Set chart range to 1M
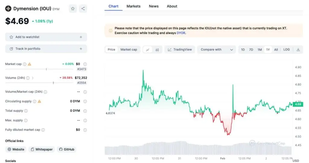Image resolution: width=309 pixels, height=163 pixels. 260,50
